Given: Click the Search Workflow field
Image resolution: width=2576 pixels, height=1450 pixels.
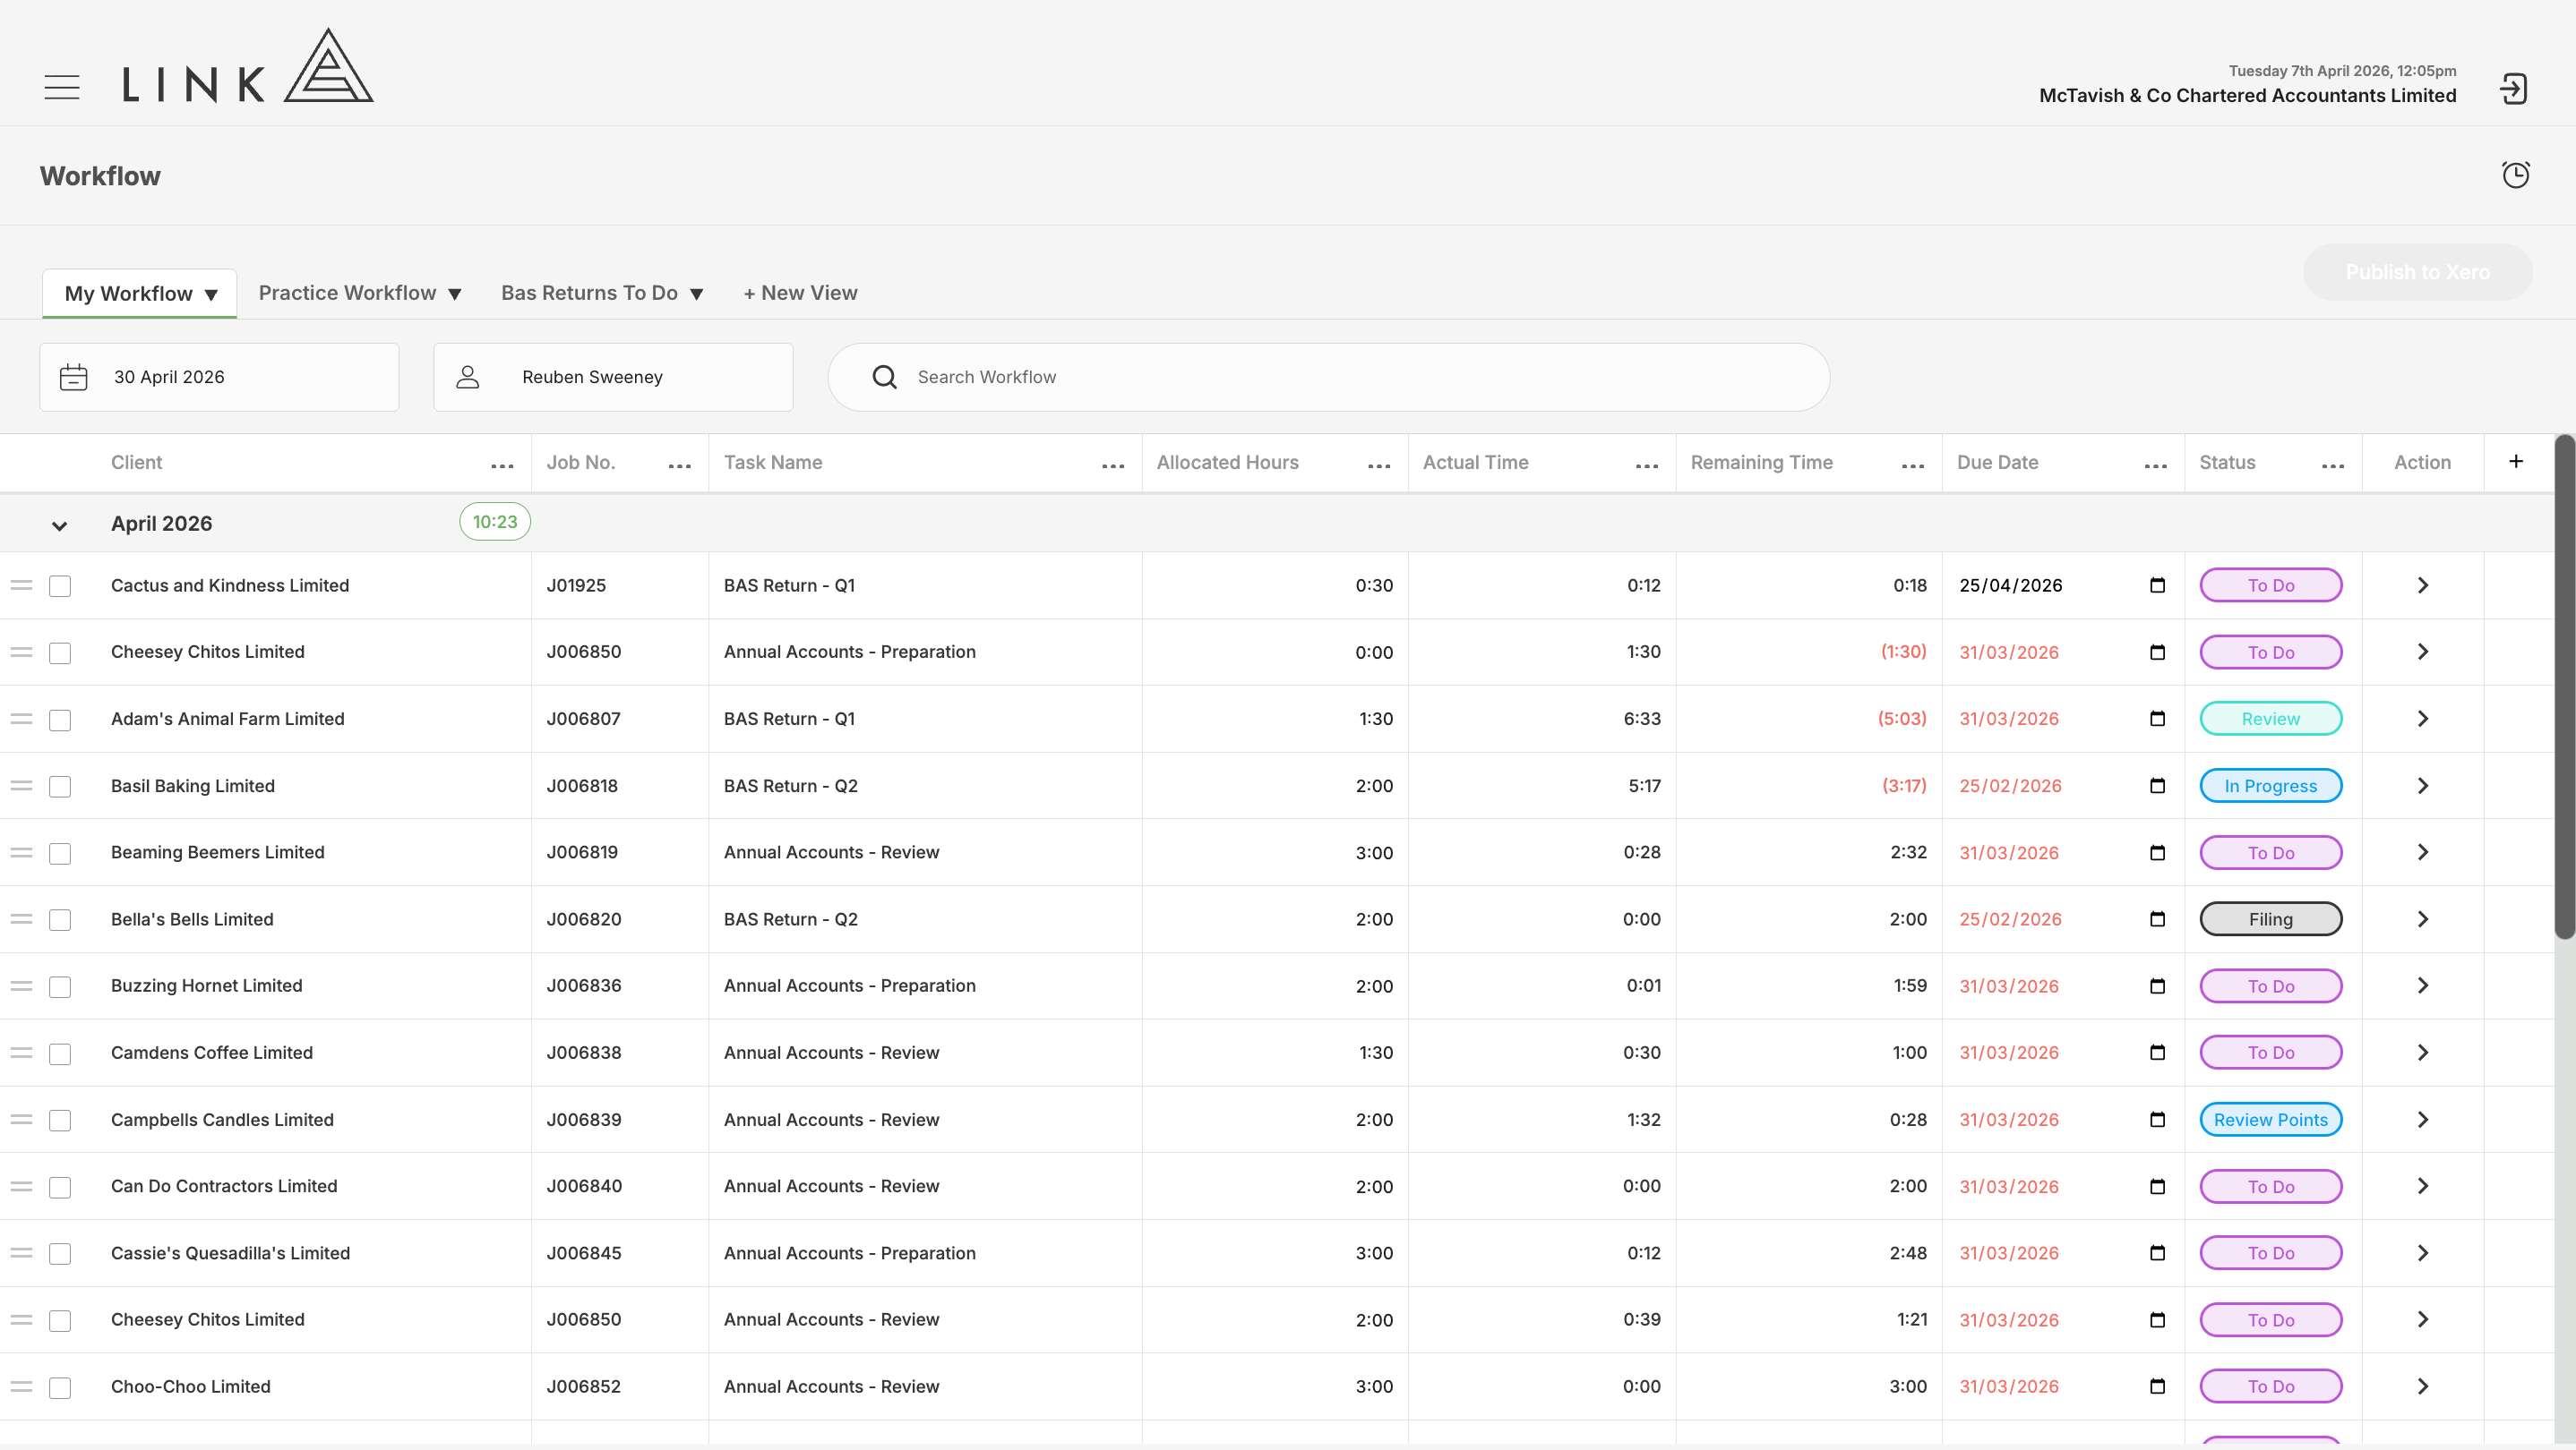Looking at the screenshot, I should point(1329,377).
